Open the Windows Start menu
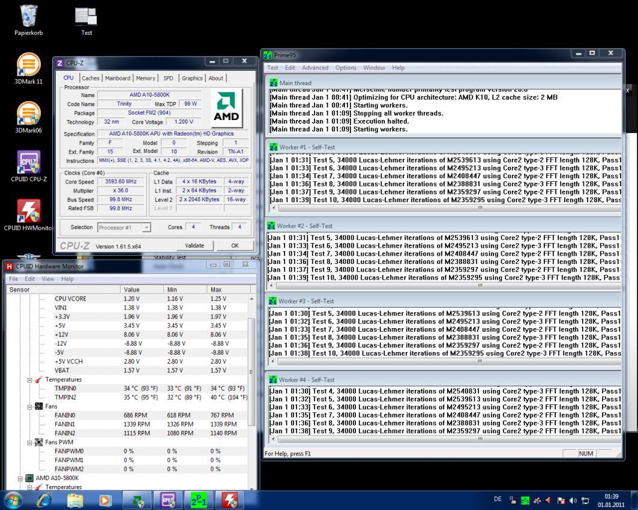 [13, 500]
